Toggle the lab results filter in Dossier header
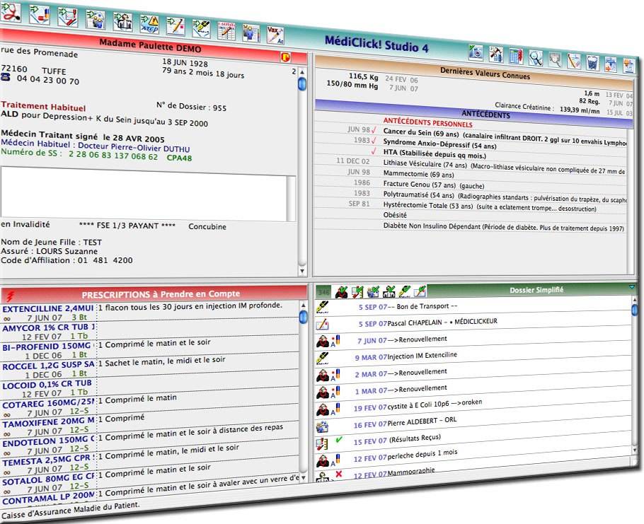 (x=357, y=292)
